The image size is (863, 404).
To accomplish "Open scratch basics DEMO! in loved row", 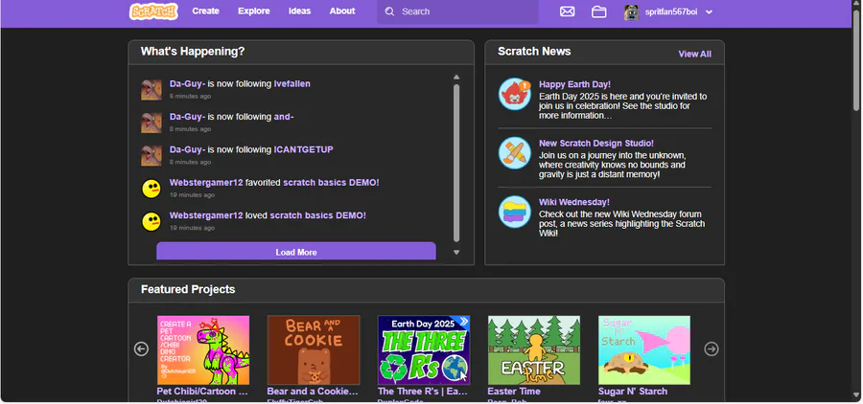I will tap(318, 215).
